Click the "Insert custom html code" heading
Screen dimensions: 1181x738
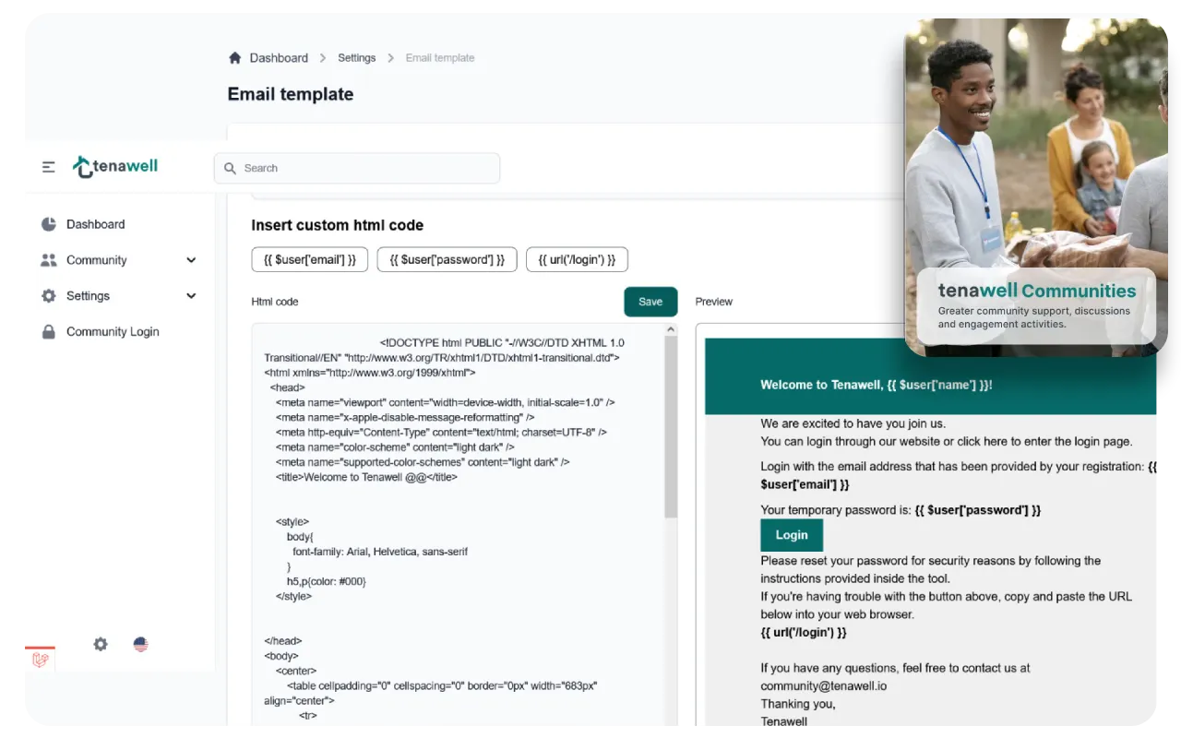(338, 225)
